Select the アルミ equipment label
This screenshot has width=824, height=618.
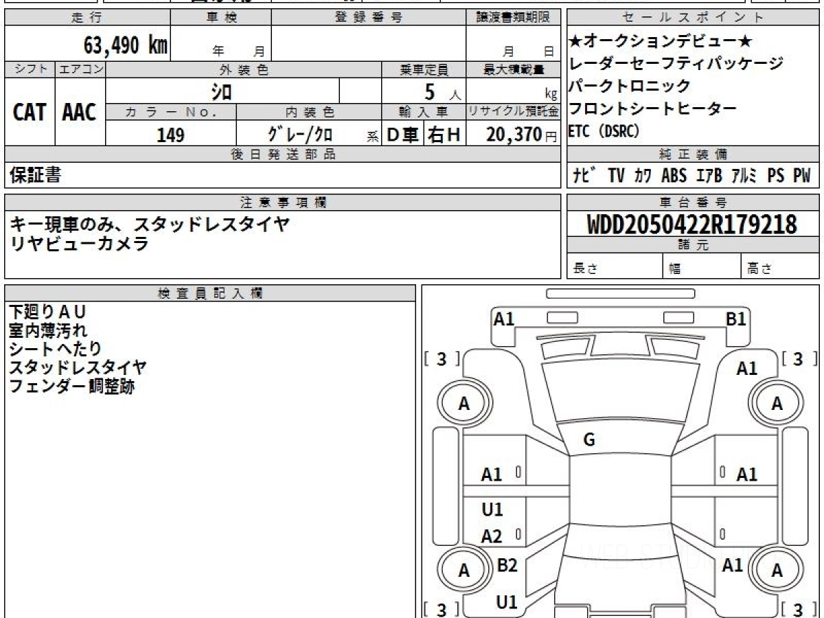[x=745, y=176]
